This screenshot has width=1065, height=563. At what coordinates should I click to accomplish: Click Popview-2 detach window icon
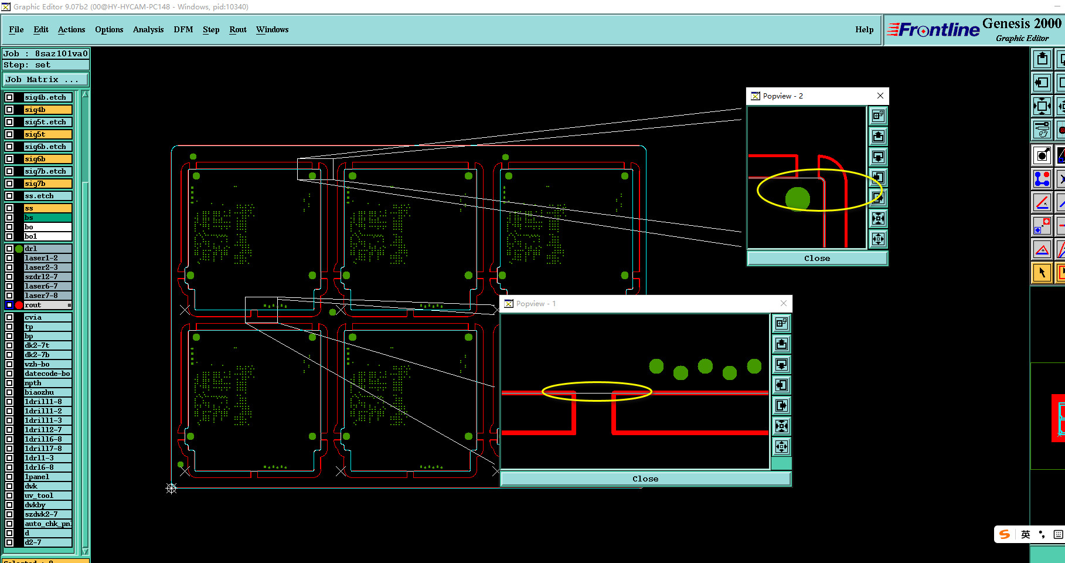(878, 116)
